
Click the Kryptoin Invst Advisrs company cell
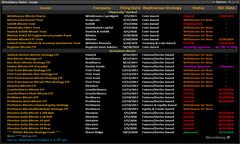pyautogui.click(x=101, y=47)
